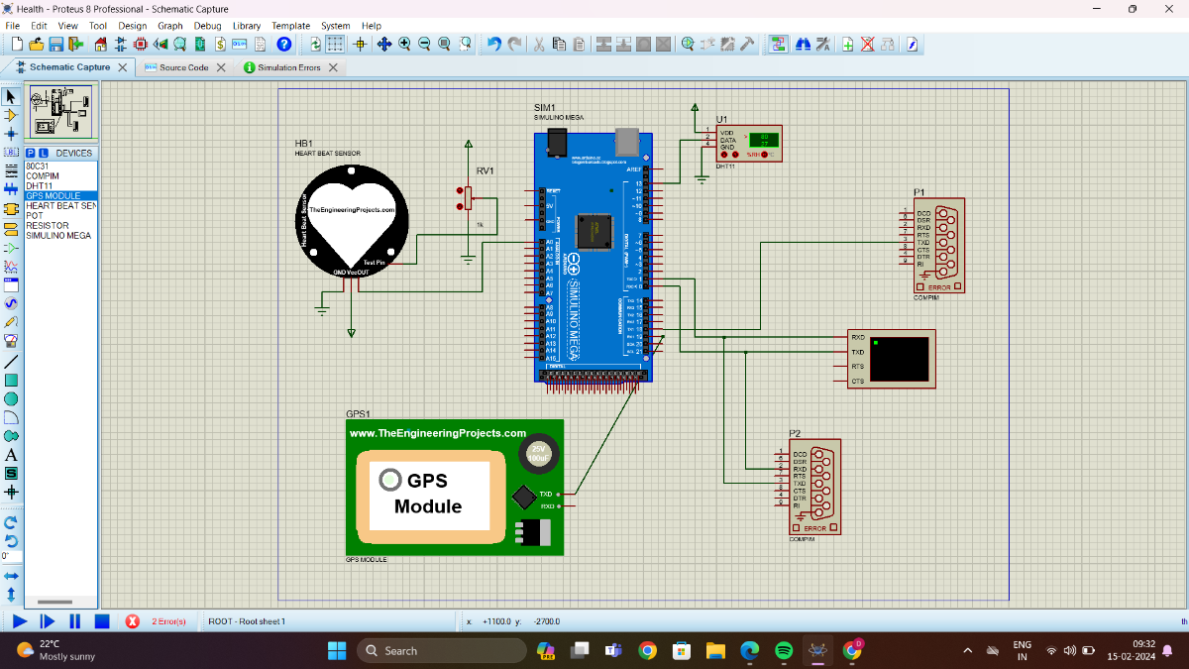Open a project with folder icon
This screenshot has width=1189, height=669.
(x=37, y=45)
